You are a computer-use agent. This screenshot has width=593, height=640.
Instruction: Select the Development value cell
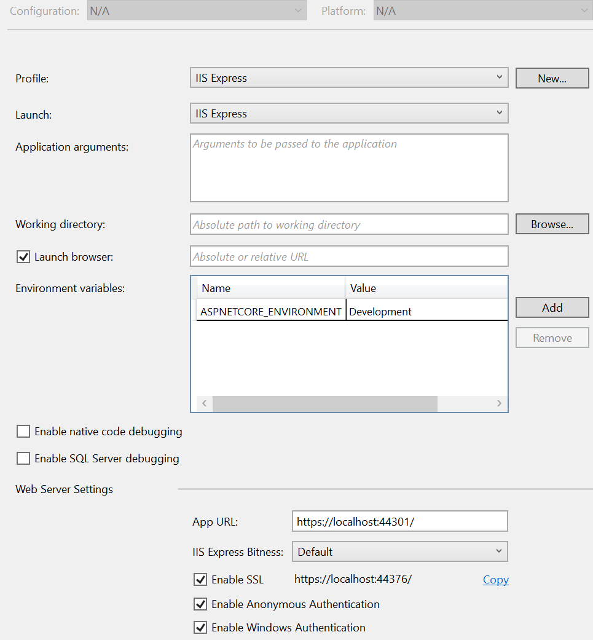(426, 312)
